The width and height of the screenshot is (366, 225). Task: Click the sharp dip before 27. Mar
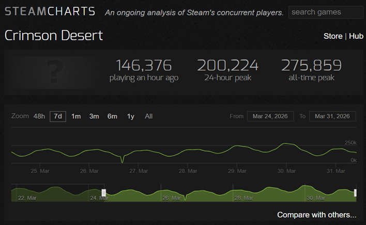click(123, 161)
